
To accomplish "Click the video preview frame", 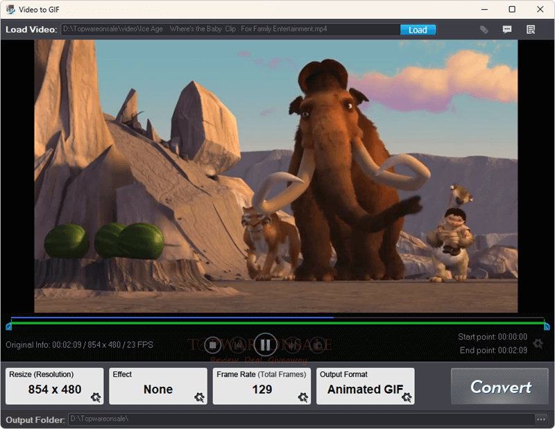I will tap(275, 176).
